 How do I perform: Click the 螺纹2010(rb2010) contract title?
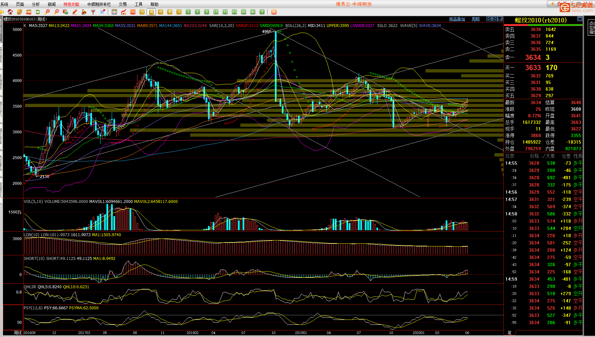[541, 20]
